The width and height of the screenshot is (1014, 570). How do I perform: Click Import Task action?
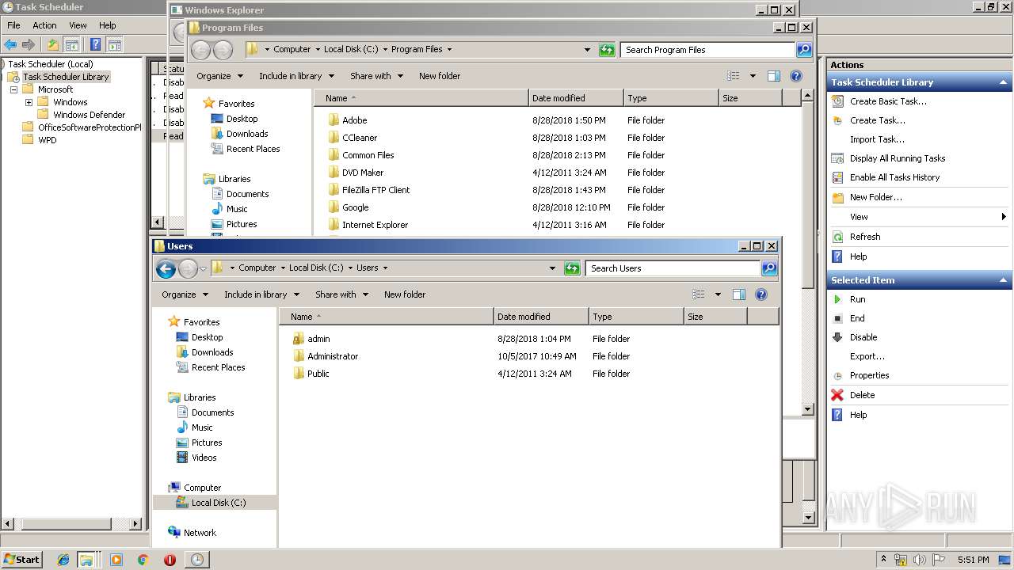click(x=877, y=139)
